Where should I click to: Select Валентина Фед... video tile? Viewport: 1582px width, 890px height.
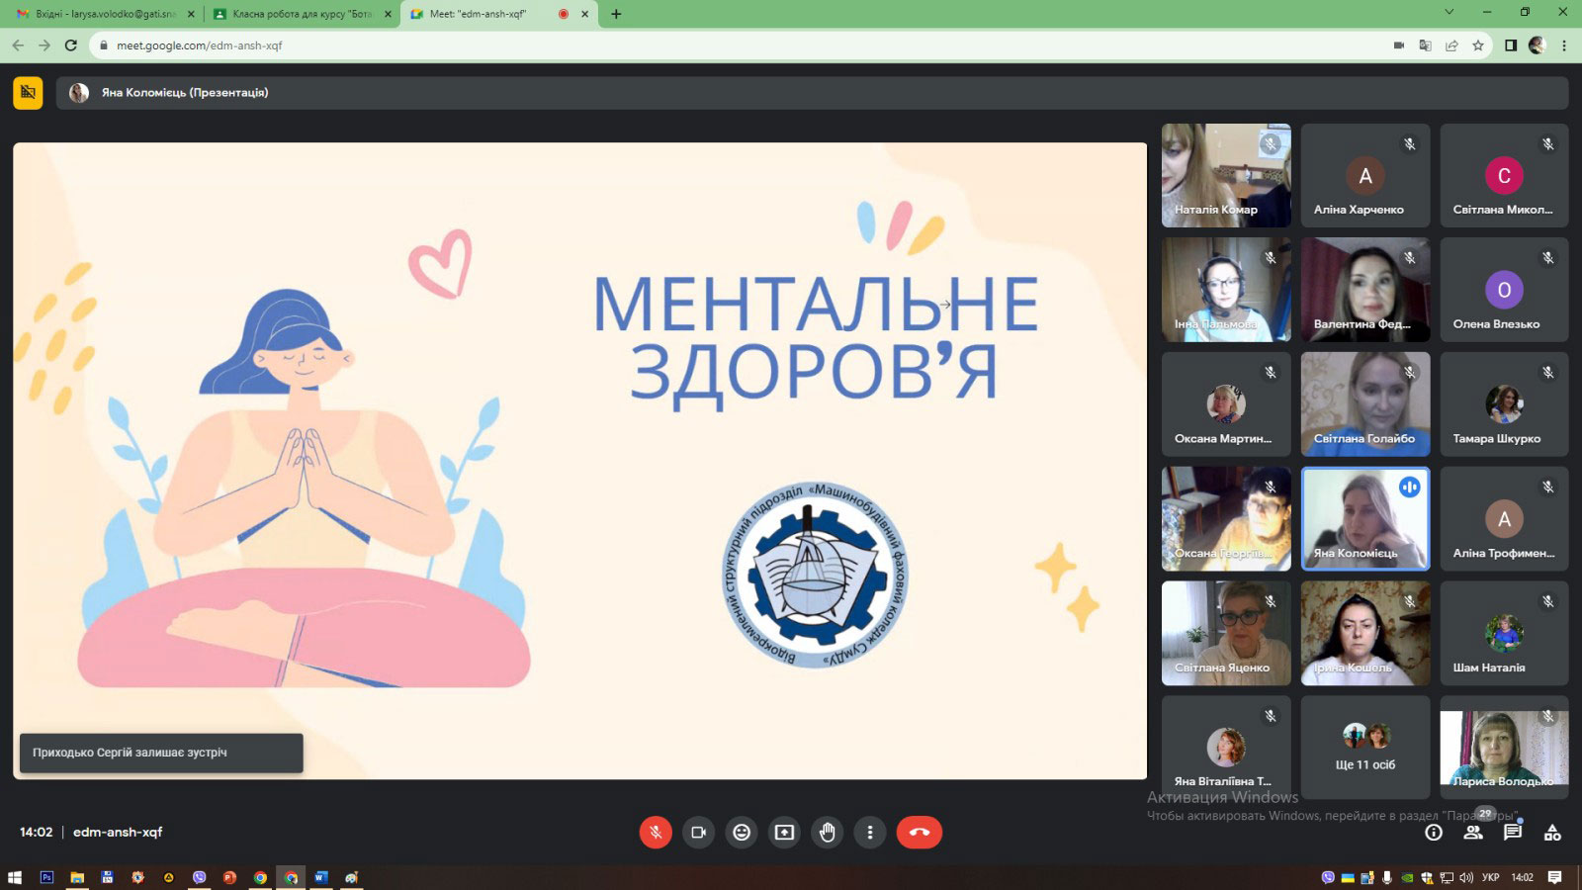[x=1365, y=290]
